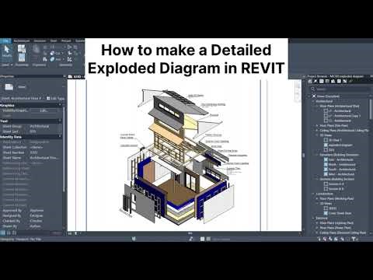The width and height of the screenshot is (373, 280).
Task: Select Section B-B view
Action: click(x=336, y=189)
